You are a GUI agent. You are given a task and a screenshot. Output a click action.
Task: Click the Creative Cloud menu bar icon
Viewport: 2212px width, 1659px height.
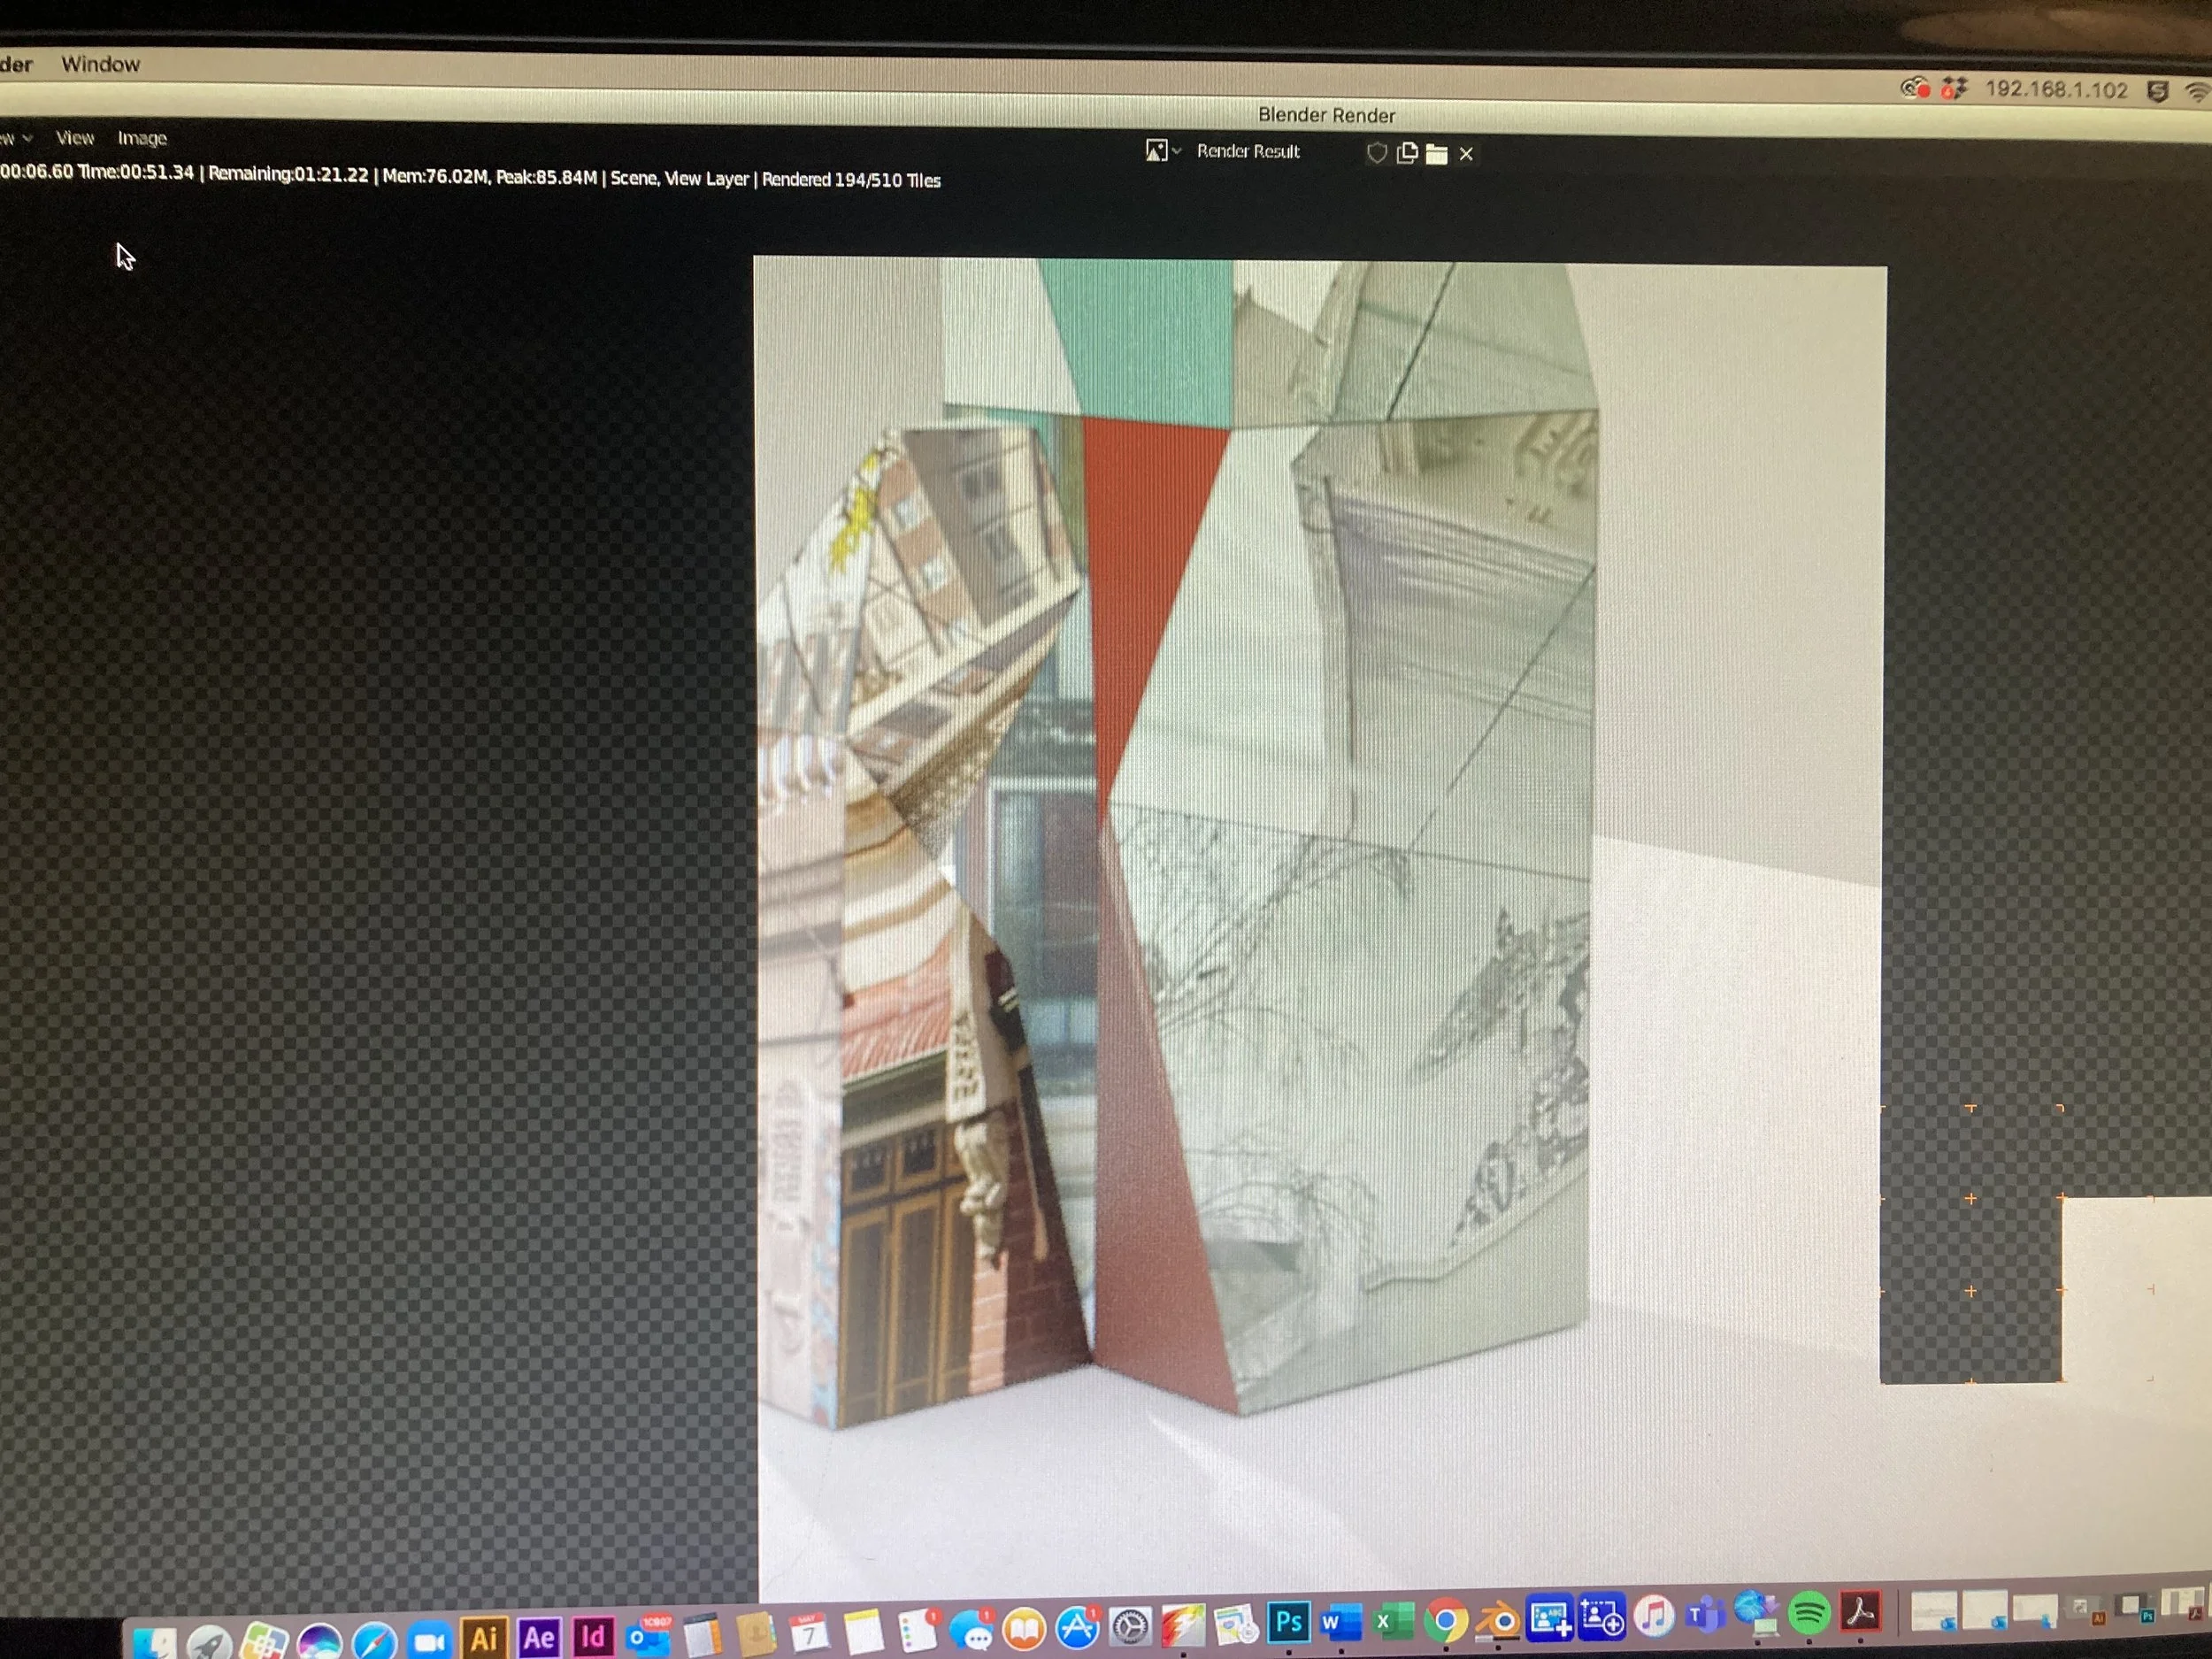[x=1914, y=88]
